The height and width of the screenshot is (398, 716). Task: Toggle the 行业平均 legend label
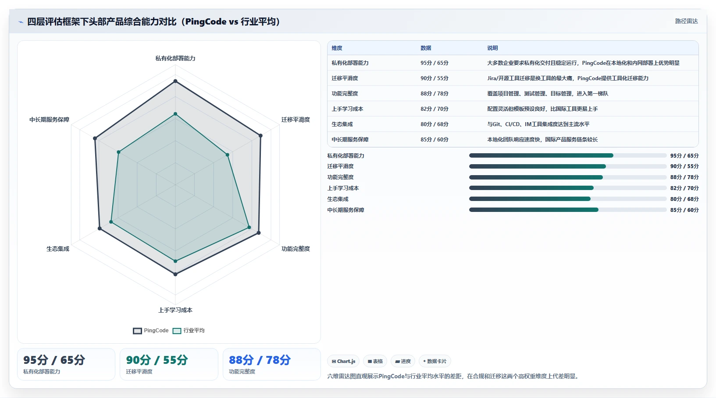point(194,331)
